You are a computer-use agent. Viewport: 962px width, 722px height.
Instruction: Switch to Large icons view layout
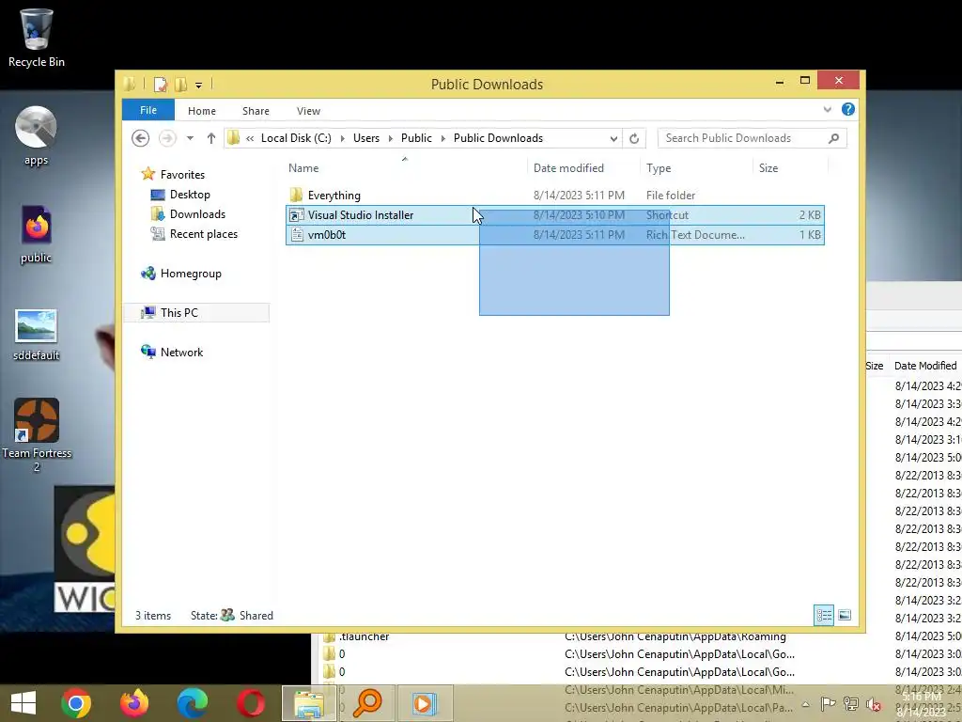845,615
